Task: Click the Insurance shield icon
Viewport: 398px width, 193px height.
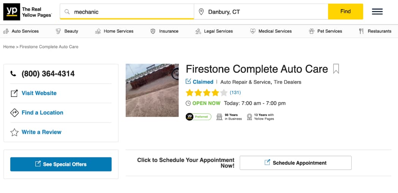Action: [153, 31]
